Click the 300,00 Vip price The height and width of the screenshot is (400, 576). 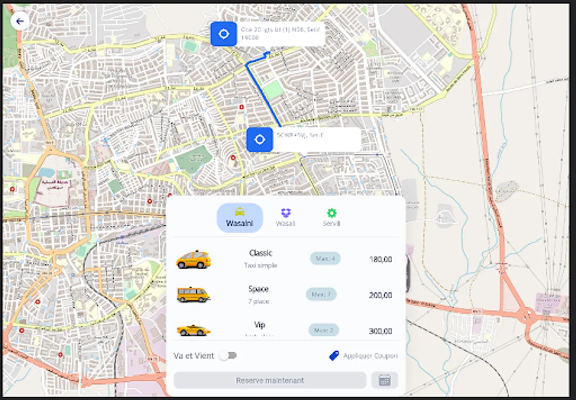point(381,331)
